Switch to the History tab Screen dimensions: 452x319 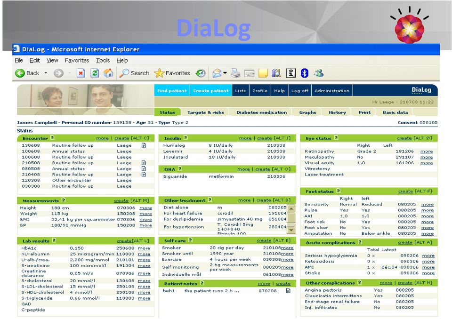tap(337, 112)
